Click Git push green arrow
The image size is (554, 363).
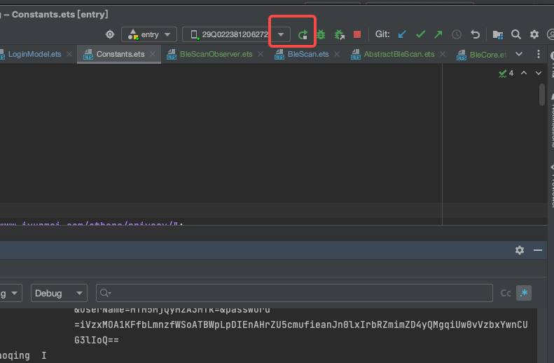point(438,34)
